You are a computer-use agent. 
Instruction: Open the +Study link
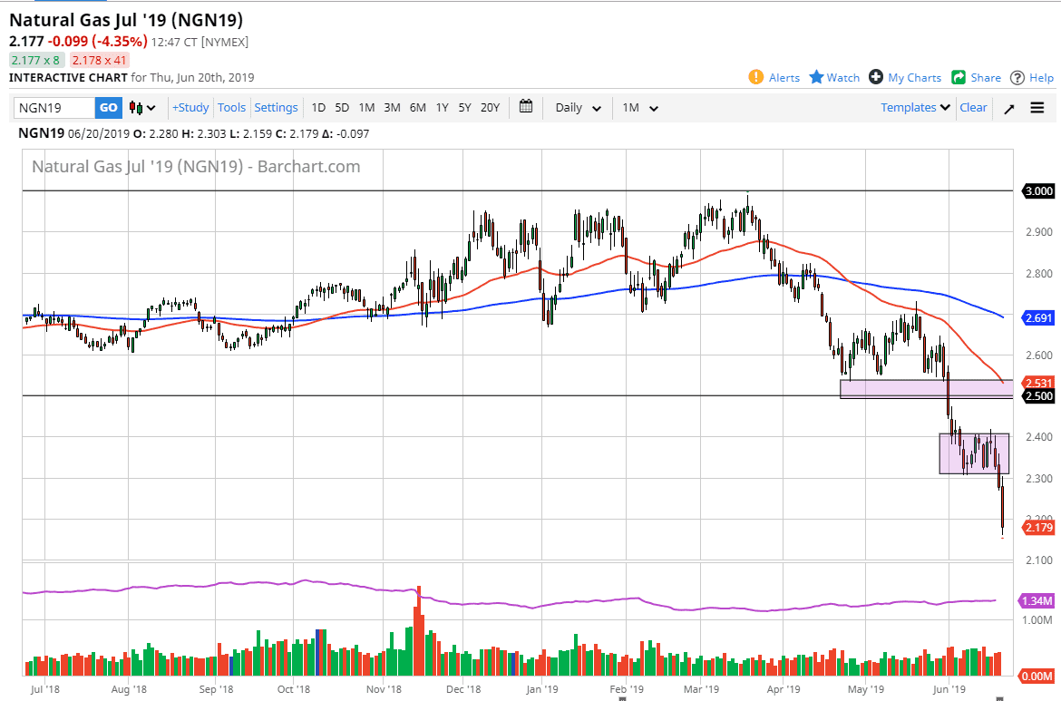190,108
